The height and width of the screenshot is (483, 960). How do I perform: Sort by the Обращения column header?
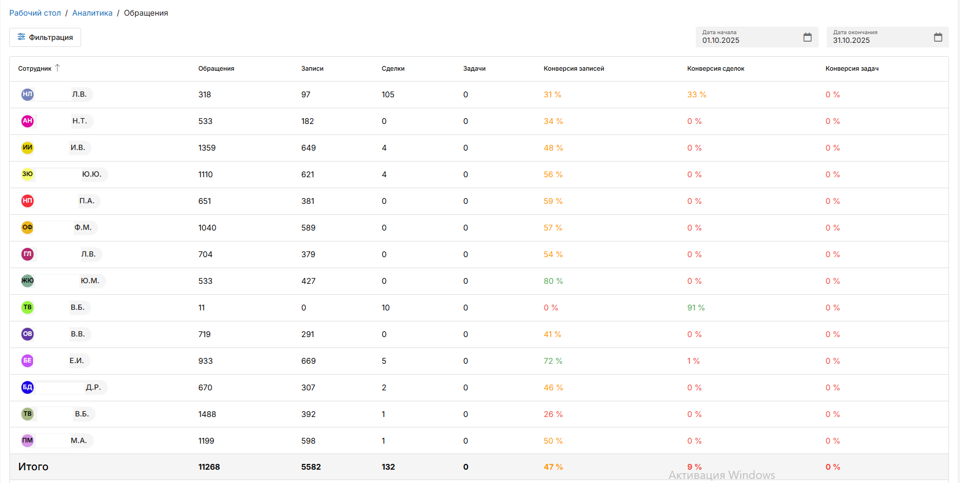216,68
